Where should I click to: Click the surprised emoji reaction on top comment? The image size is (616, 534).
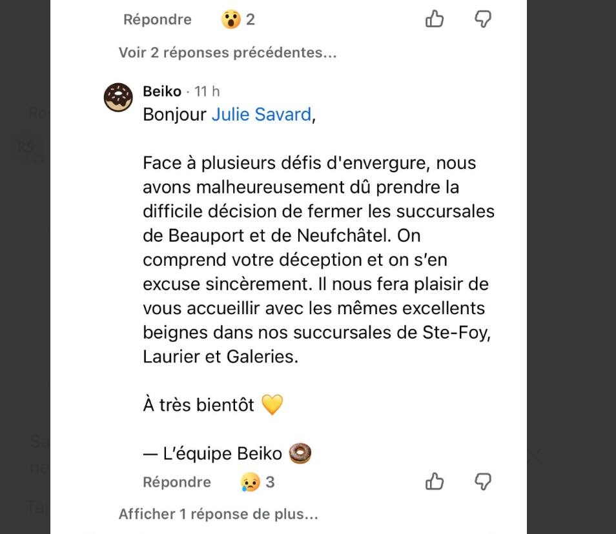[231, 20]
